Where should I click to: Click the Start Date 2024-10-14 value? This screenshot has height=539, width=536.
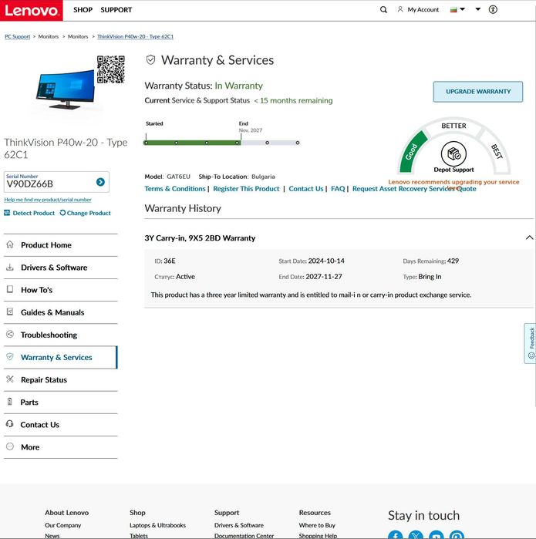click(326, 261)
